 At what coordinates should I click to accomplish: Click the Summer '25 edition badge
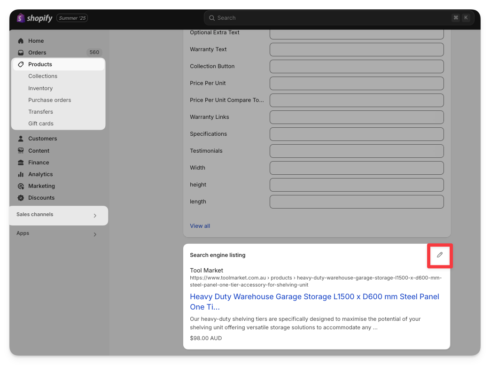click(x=72, y=18)
